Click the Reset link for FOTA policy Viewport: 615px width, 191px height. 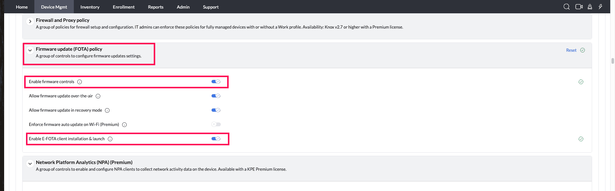571,50
